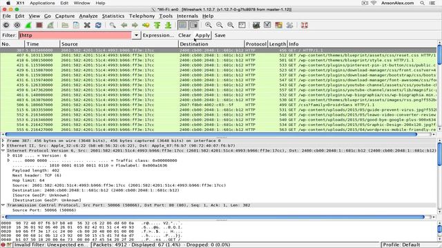Jump to the last packet
This screenshot has height=248, width=442.
click(x=169, y=25)
